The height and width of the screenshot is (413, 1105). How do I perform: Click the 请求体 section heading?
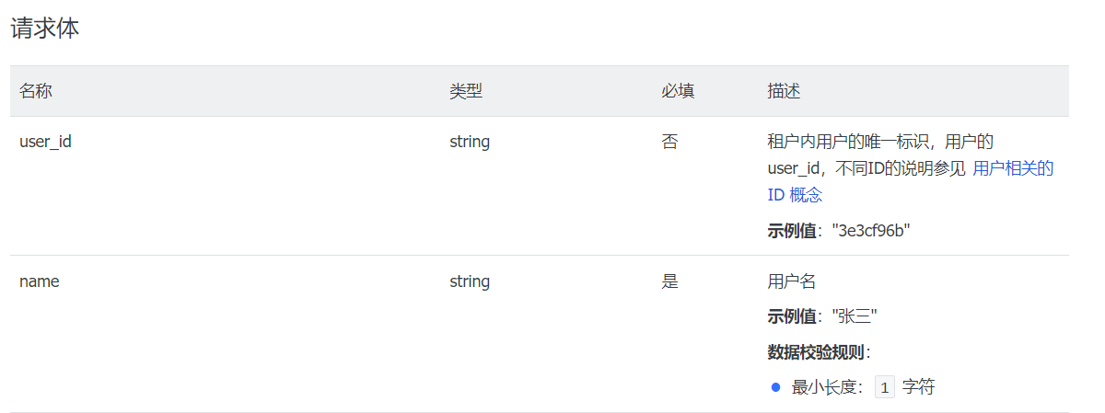pos(45,29)
